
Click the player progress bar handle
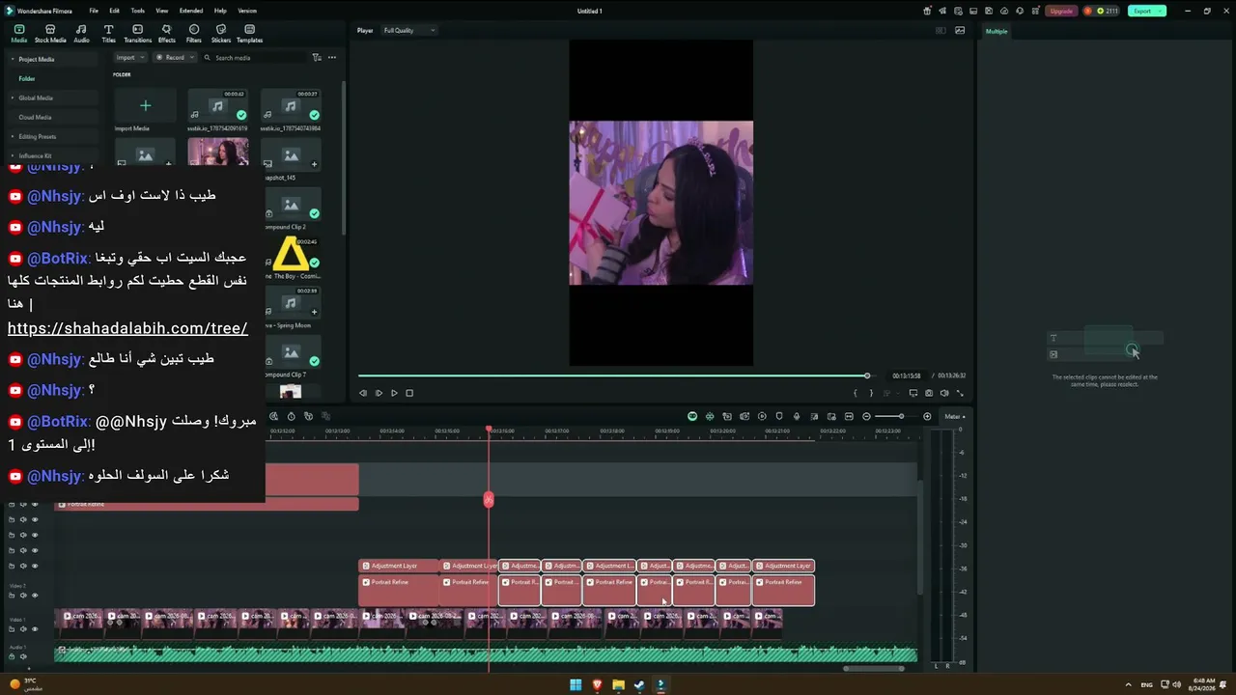[x=867, y=375]
